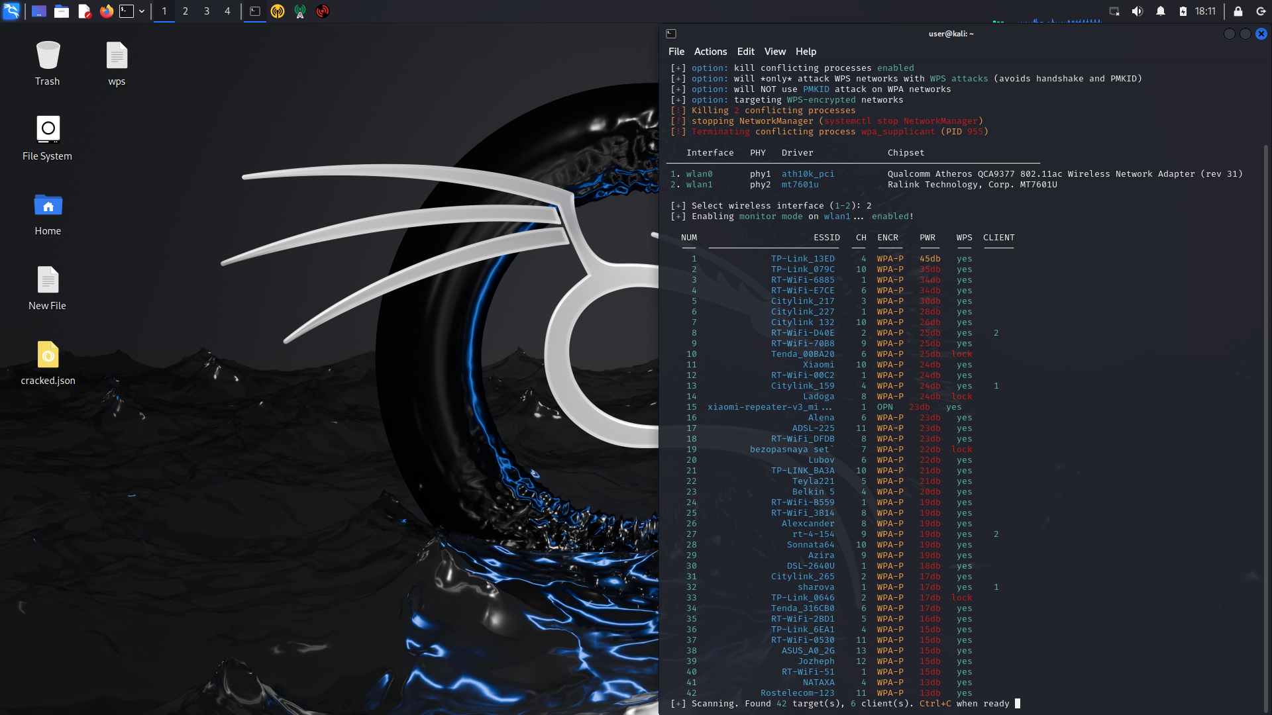
Task: Expand the terminal launcher dropdown arrow
Action: pyautogui.click(x=142, y=11)
